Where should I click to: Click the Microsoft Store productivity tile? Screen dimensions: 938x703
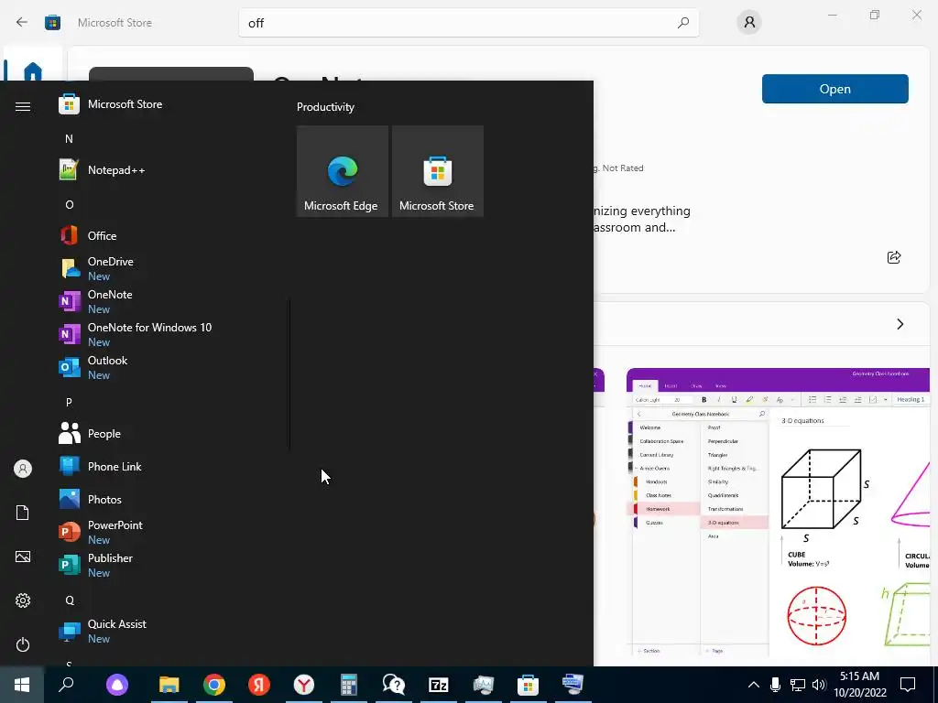pos(437,171)
